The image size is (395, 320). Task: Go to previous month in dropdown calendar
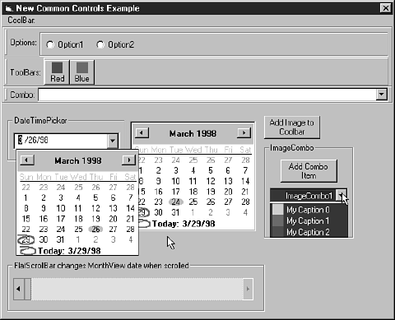point(26,160)
